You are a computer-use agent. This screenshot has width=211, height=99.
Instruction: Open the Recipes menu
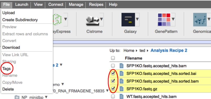(x=96, y=4)
